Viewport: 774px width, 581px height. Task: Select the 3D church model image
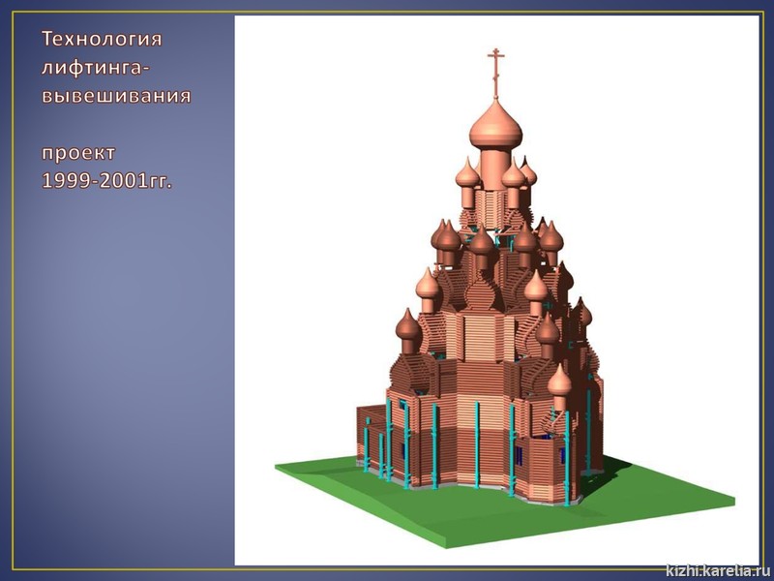tap(496, 290)
